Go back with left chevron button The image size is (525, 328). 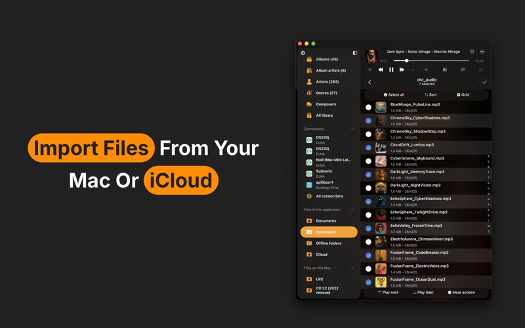point(369,82)
